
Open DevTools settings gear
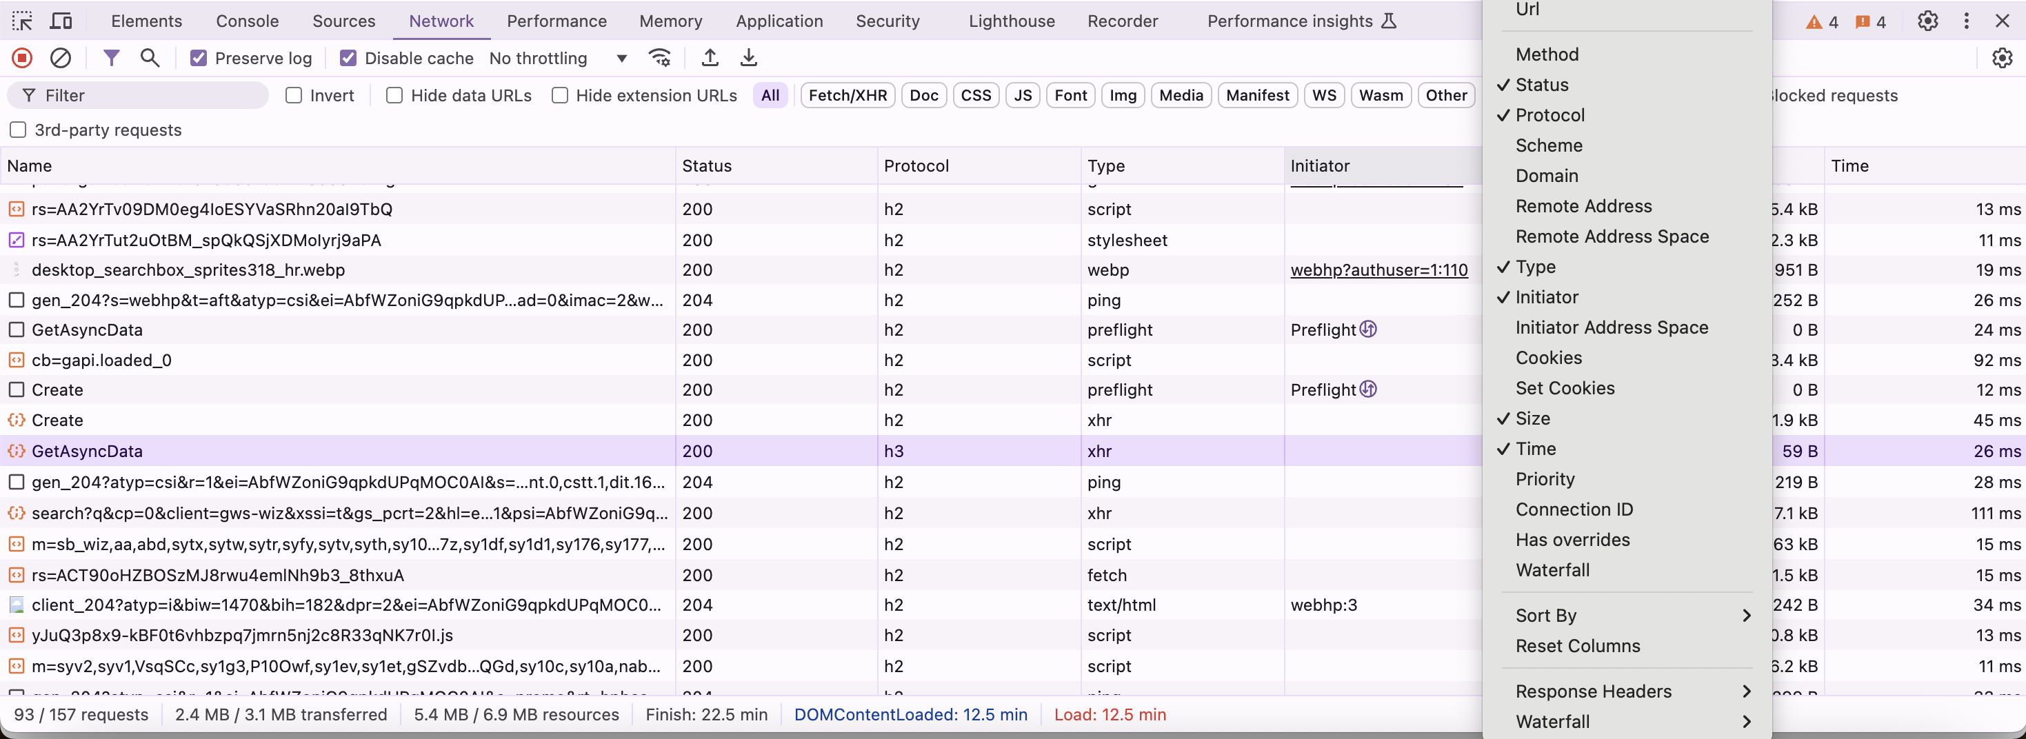1927,21
